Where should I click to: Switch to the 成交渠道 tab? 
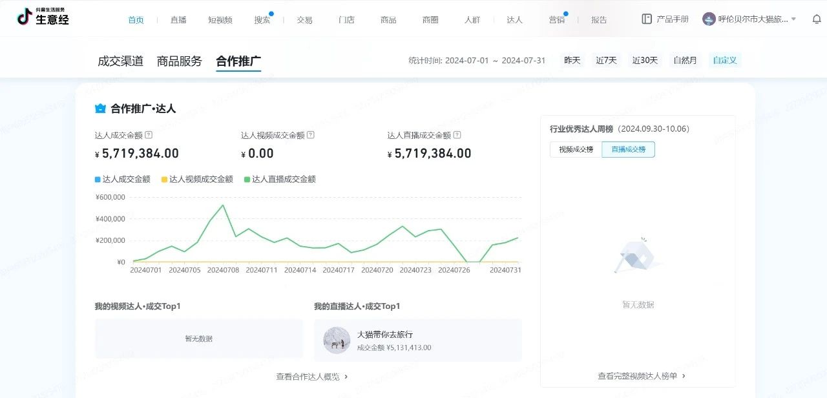[120, 61]
